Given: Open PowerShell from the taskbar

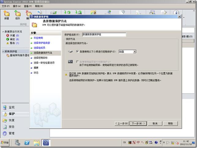Looking at the screenshot, I should tap(27, 143).
